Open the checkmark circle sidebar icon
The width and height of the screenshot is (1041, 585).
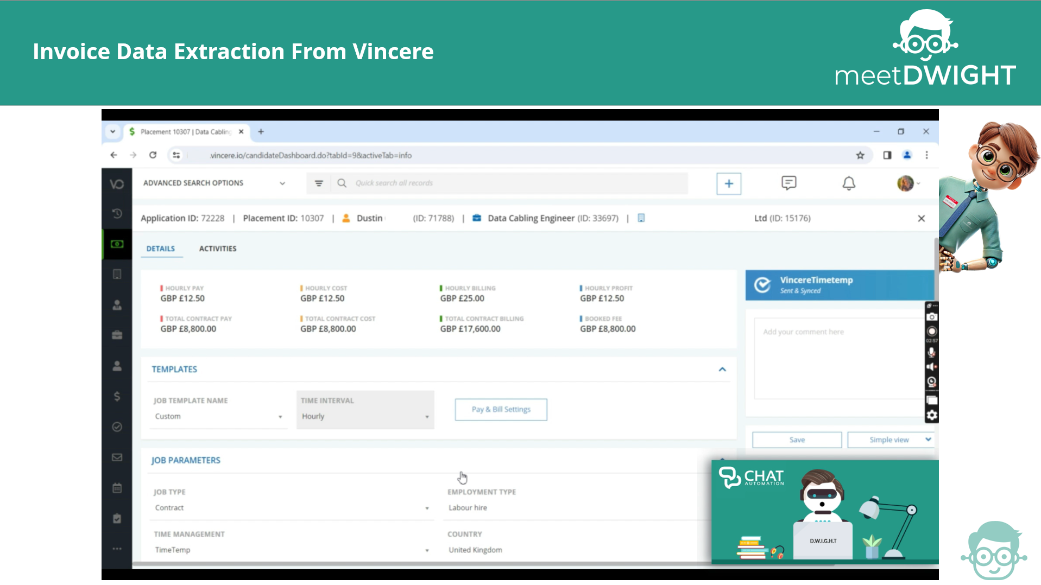(x=117, y=427)
